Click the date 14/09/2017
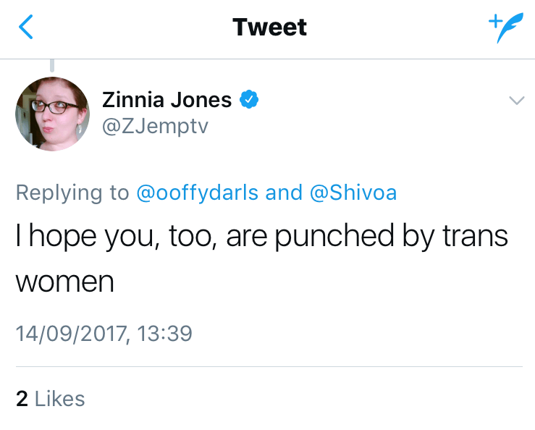The width and height of the screenshot is (535, 430). pyautogui.click(x=69, y=334)
